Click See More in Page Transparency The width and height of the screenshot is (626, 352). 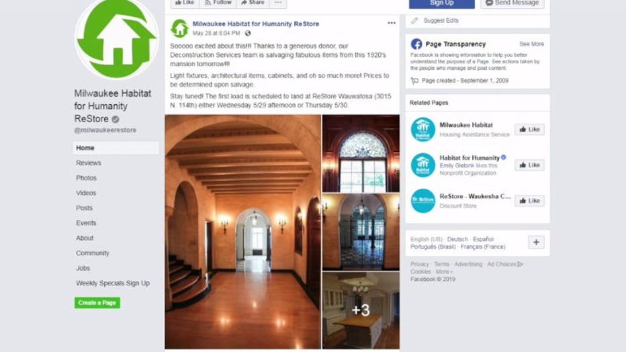click(531, 44)
